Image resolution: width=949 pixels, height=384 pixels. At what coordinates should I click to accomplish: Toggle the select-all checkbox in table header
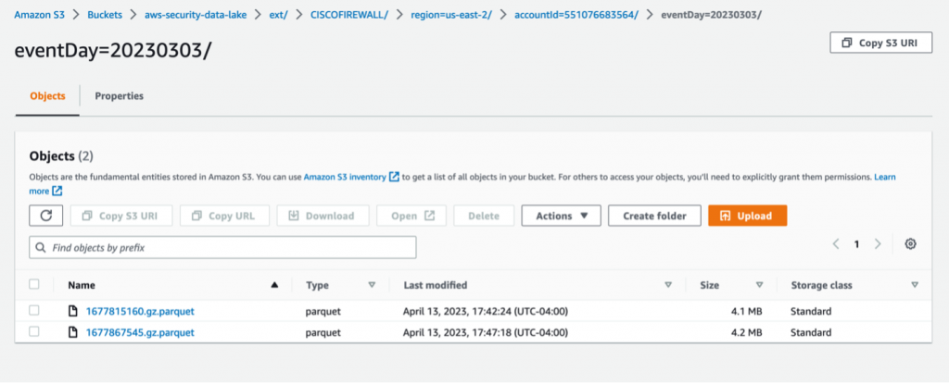tap(34, 285)
